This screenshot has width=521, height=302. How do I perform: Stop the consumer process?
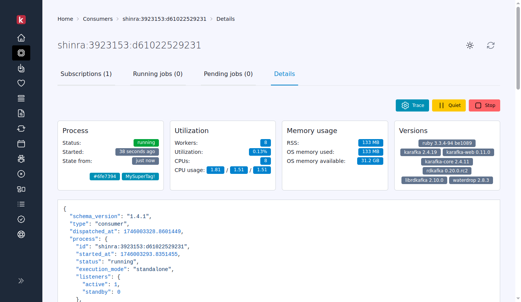point(484,105)
